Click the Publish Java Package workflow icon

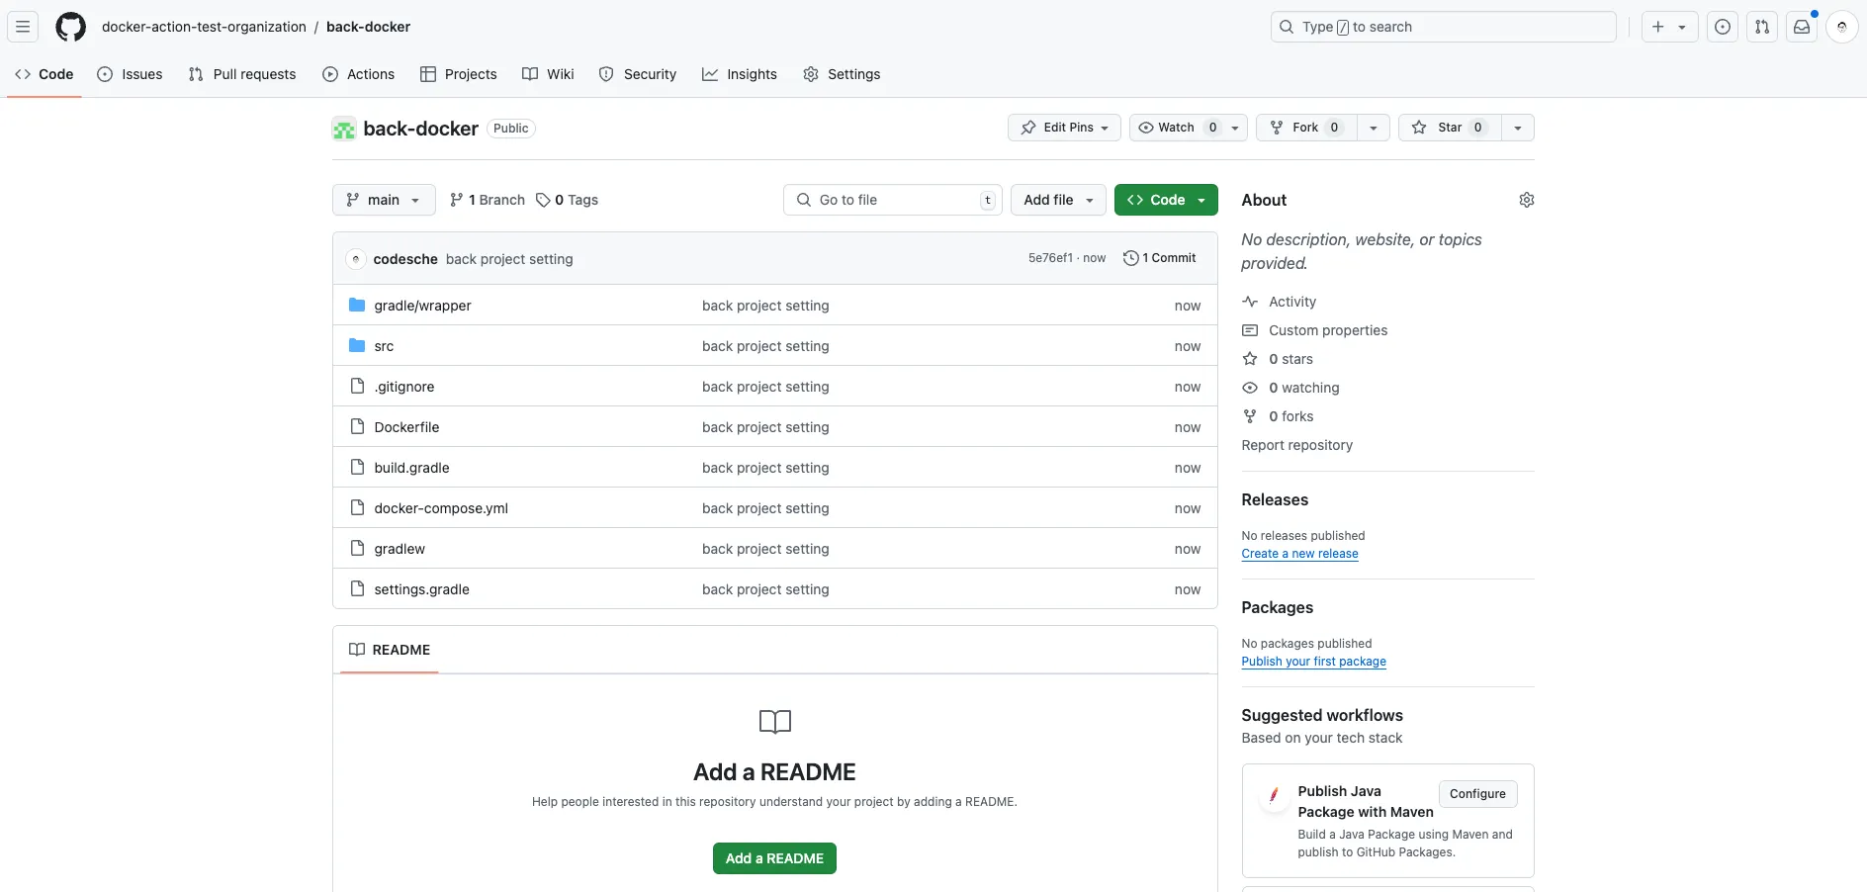point(1274,794)
